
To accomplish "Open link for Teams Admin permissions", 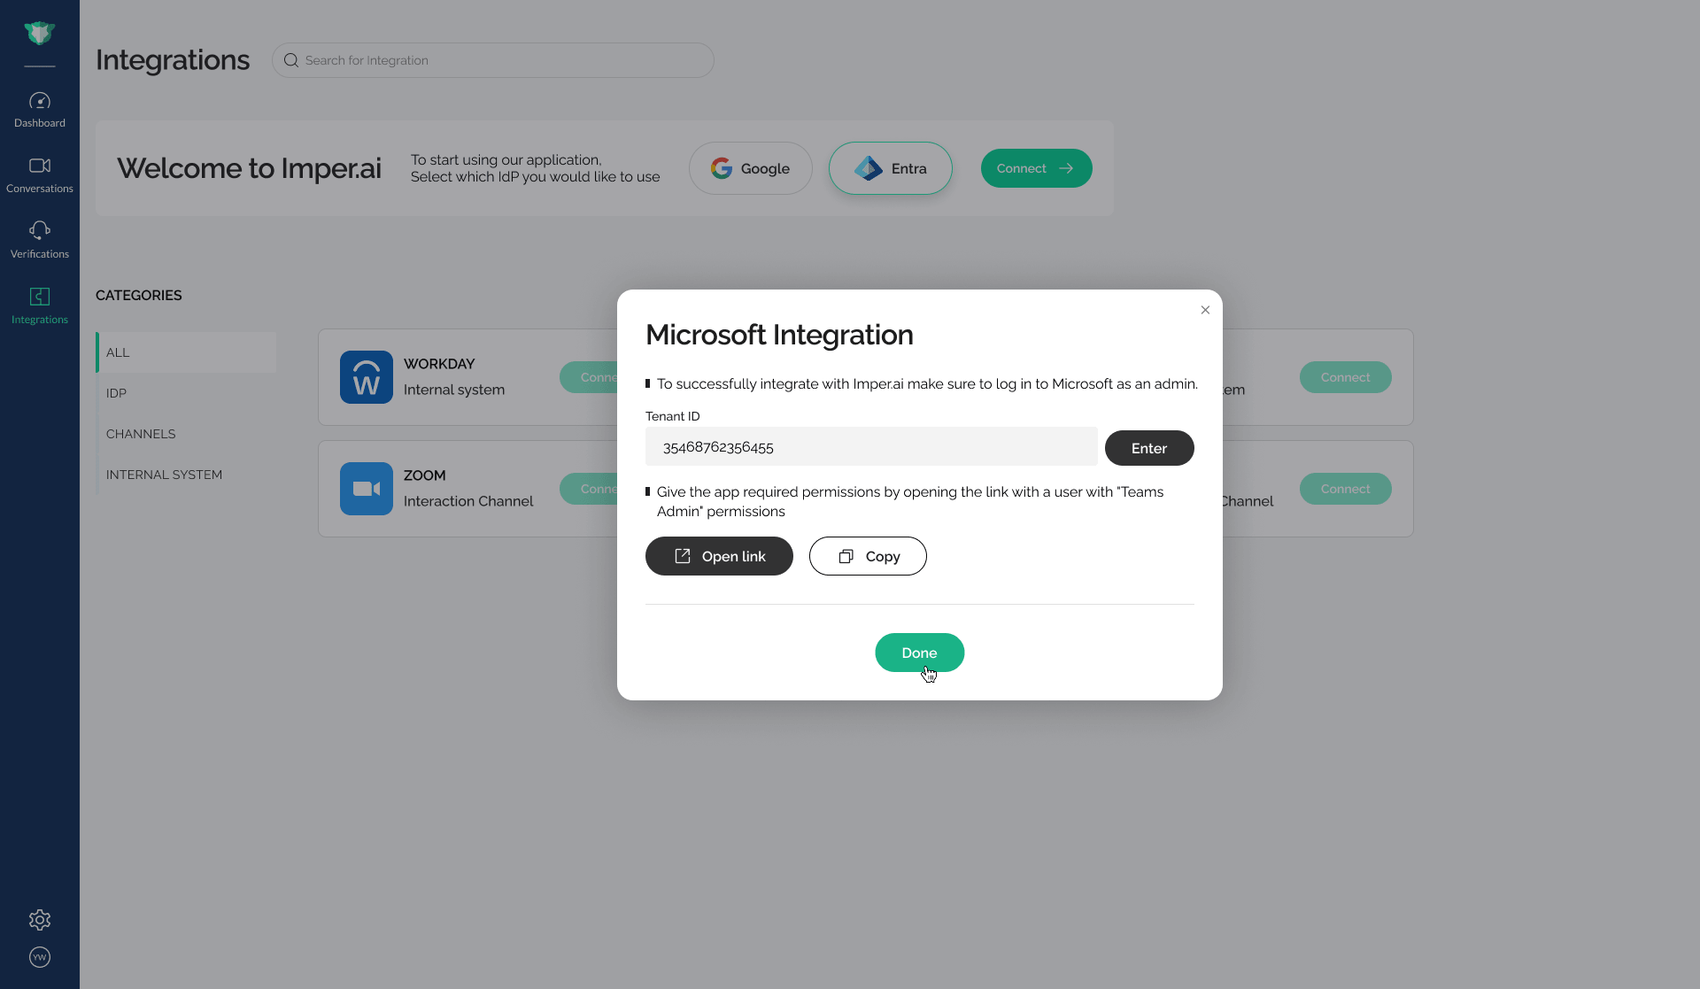I will [718, 556].
